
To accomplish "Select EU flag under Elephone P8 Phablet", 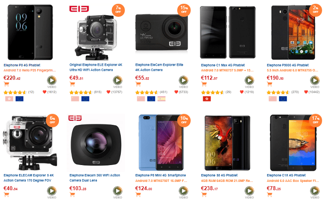I will coord(19,99).
